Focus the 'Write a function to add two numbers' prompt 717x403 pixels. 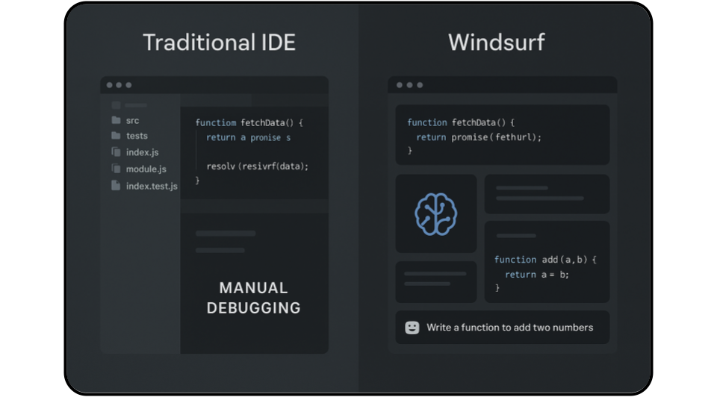509,328
